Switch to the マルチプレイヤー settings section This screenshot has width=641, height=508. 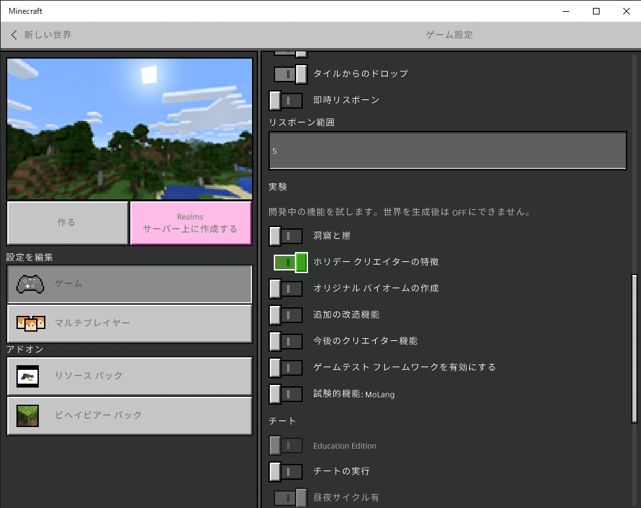129,324
